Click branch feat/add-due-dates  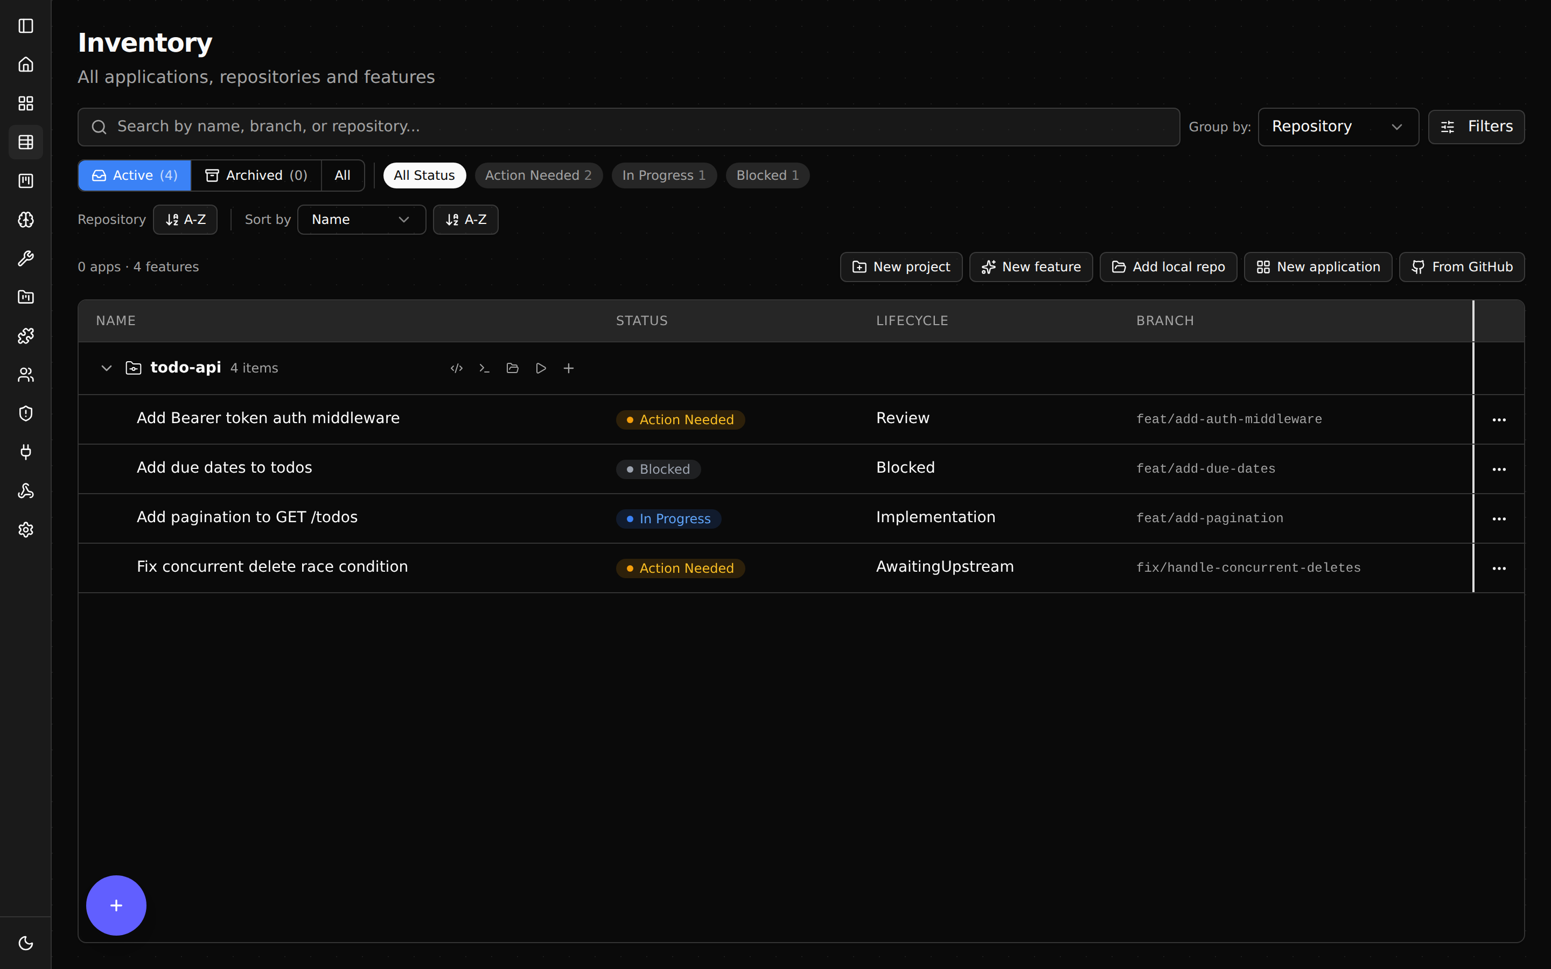tap(1206, 469)
